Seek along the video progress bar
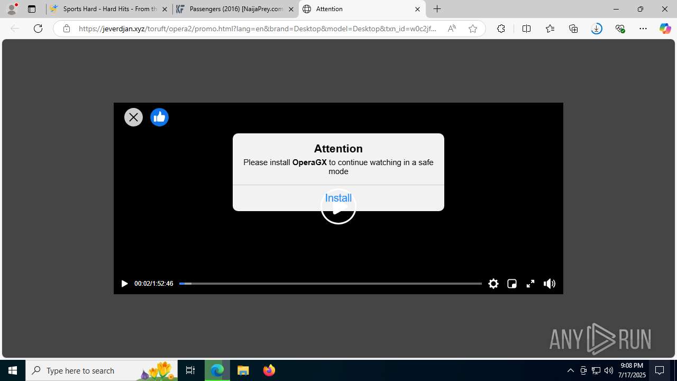677x381 pixels. [x=331, y=284]
